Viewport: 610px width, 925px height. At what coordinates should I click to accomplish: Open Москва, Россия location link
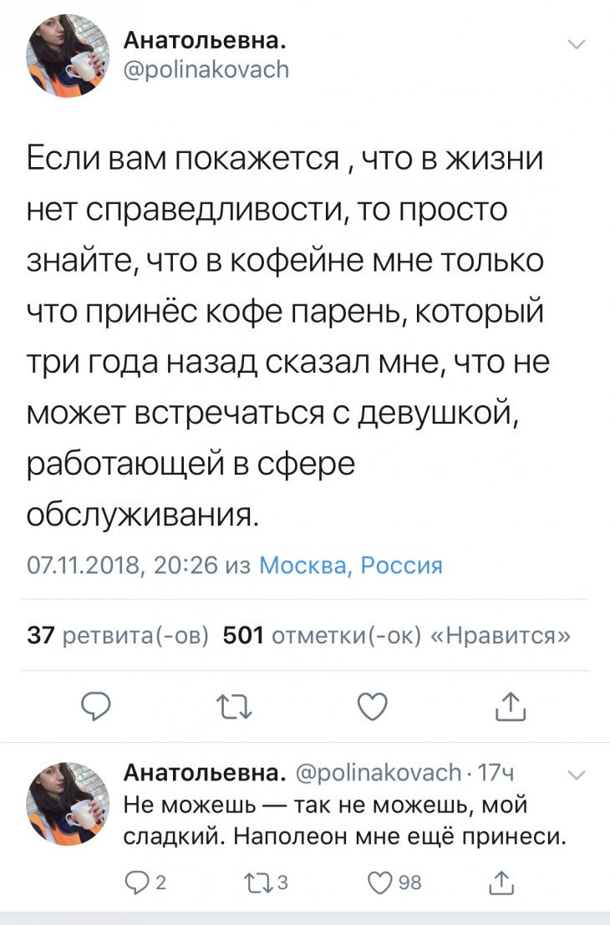point(351,566)
